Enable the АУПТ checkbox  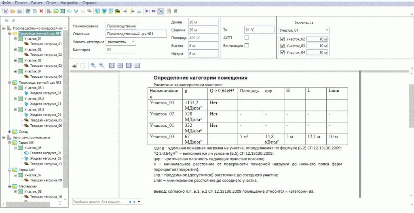[x=247, y=38]
